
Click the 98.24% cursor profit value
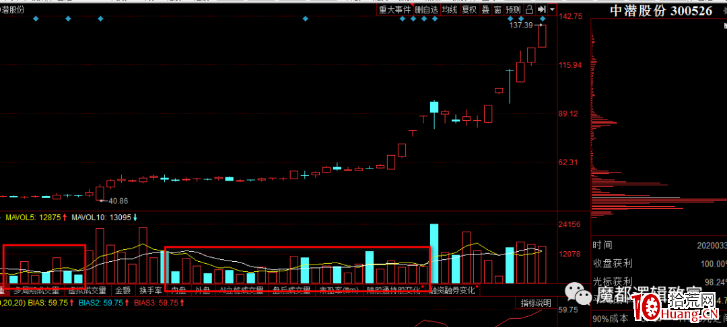[714, 282]
